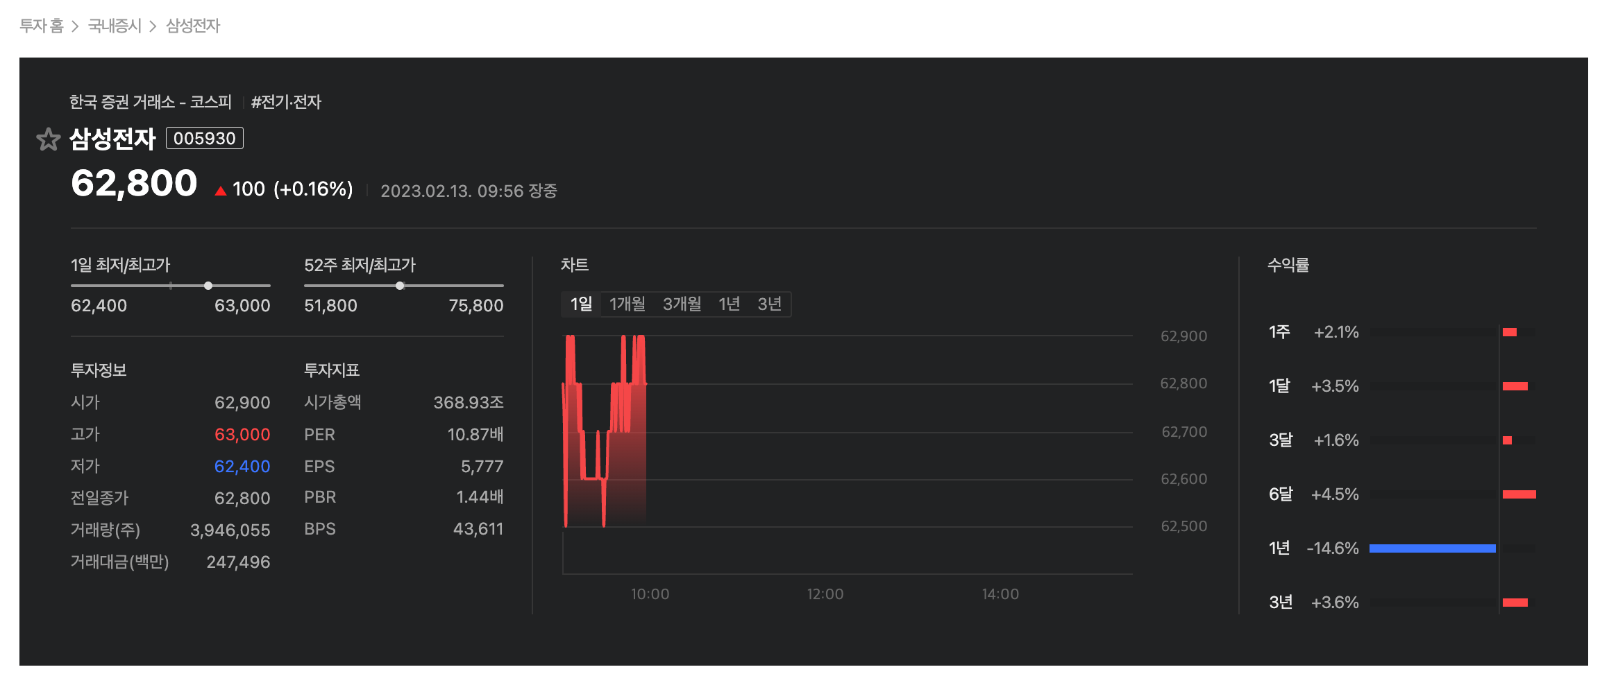Click the blue 1년 -14.6% return bar
The image size is (1609, 692).
click(1432, 548)
